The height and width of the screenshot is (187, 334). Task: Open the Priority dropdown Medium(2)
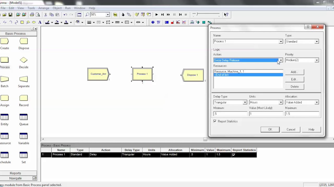317,60
